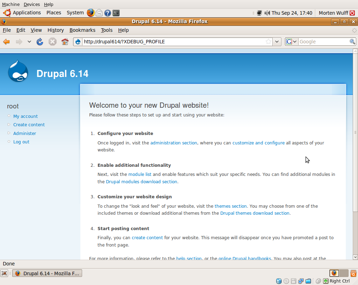Click the network monitor tray icon
This screenshot has height=285, width=358.
(259, 13)
